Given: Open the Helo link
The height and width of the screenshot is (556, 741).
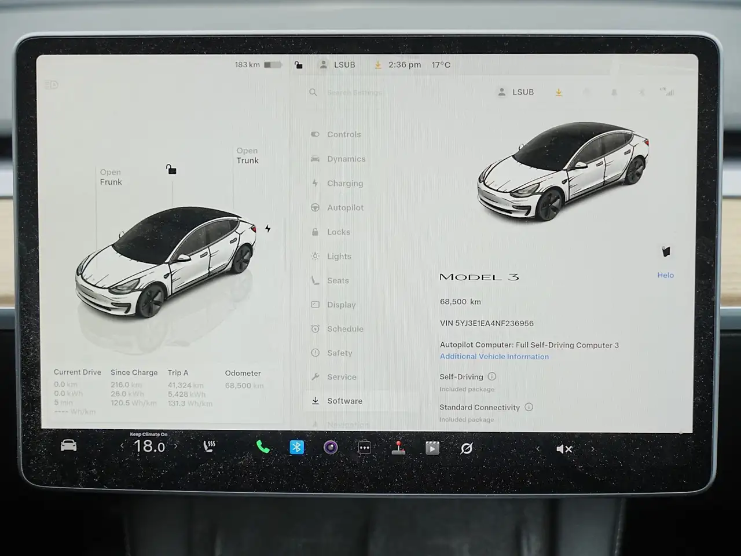Looking at the screenshot, I should point(666,275).
